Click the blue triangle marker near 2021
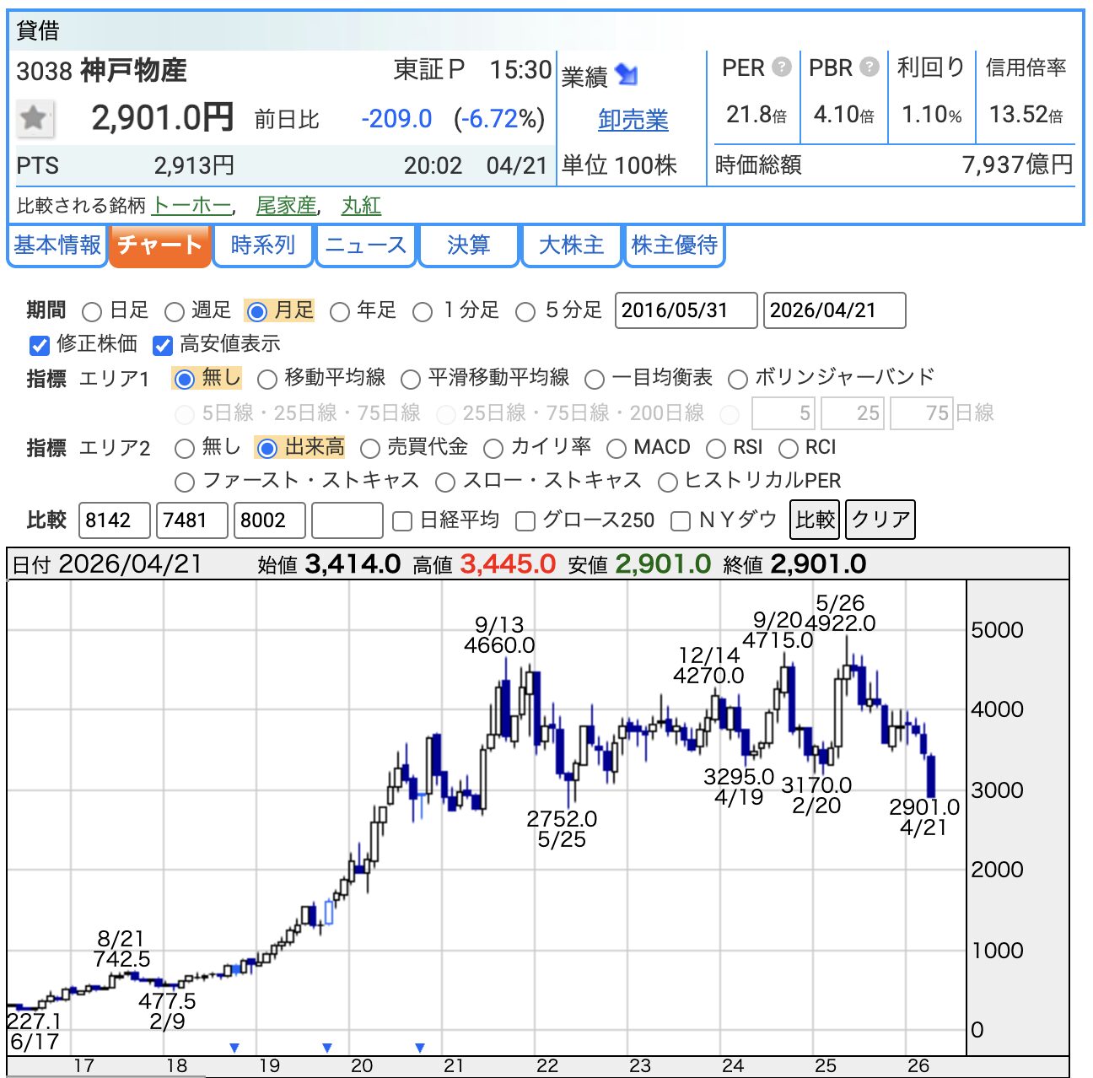This screenshot has width=1093, height=1078. tap(420, 1048)
